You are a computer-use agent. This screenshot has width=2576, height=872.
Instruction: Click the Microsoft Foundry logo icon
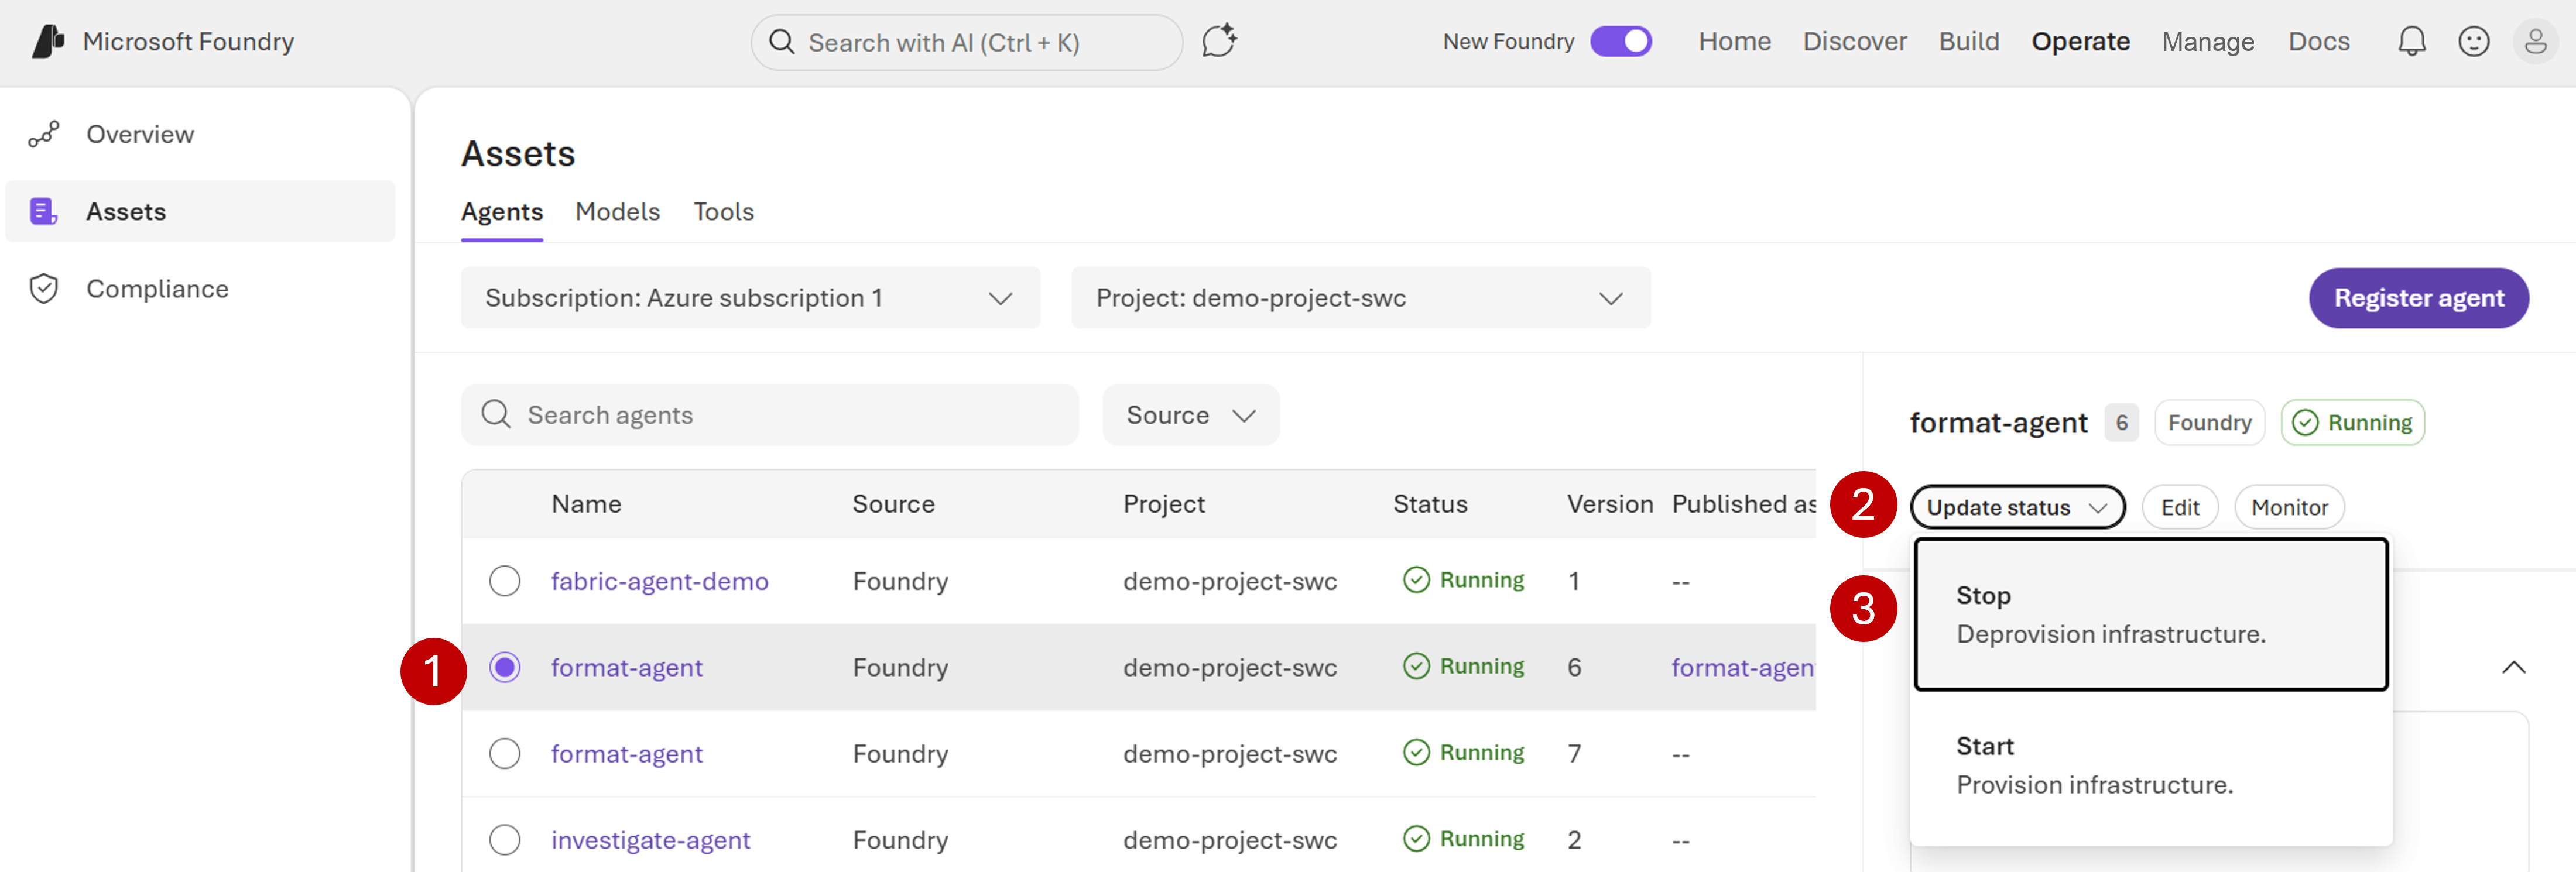click(x=48, y=41)
